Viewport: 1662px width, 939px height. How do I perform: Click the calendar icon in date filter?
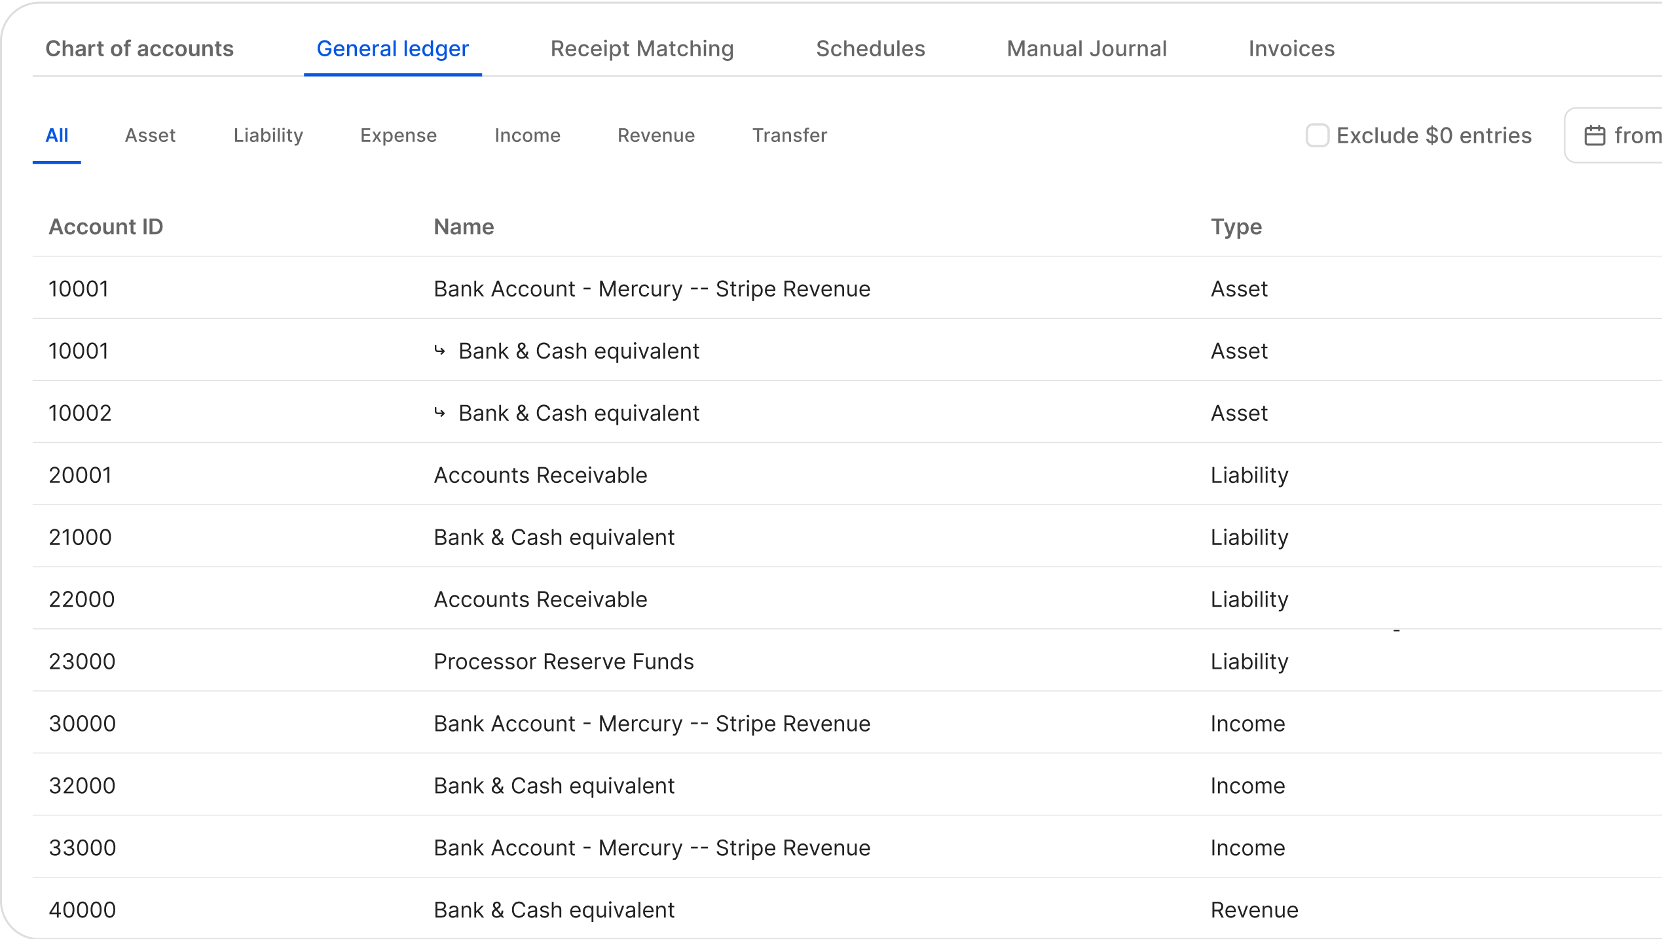click(1595, 135)
